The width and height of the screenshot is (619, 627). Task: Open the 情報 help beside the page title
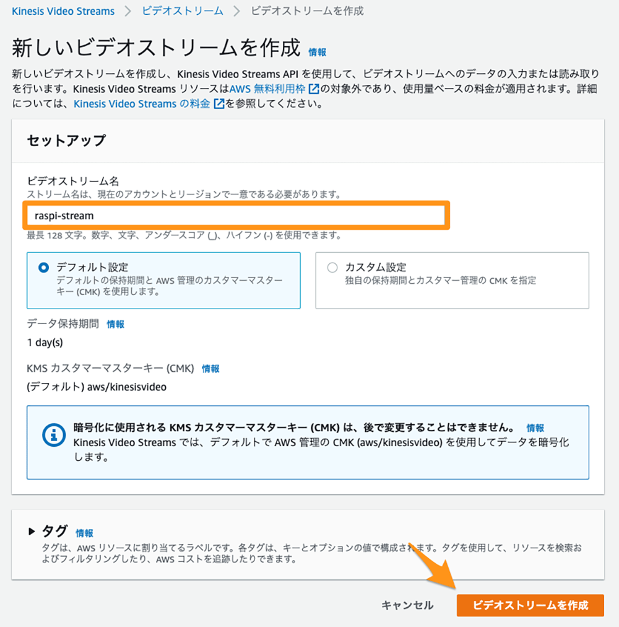(x=317, y=53)
